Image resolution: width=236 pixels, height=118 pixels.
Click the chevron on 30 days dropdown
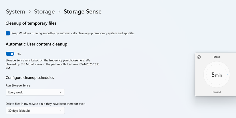[x=60, y=111]
